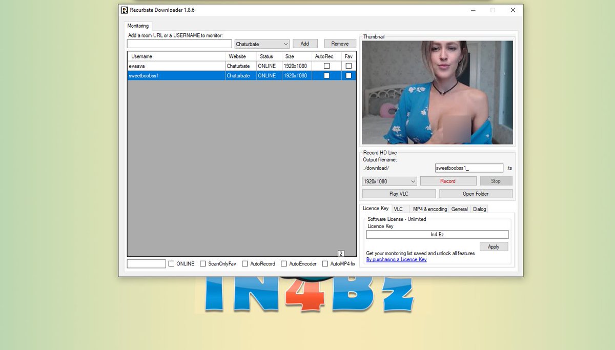Click the Licence Key field containing In4.Bz
This screenshot has width=615, height=350.
(437, 235)
